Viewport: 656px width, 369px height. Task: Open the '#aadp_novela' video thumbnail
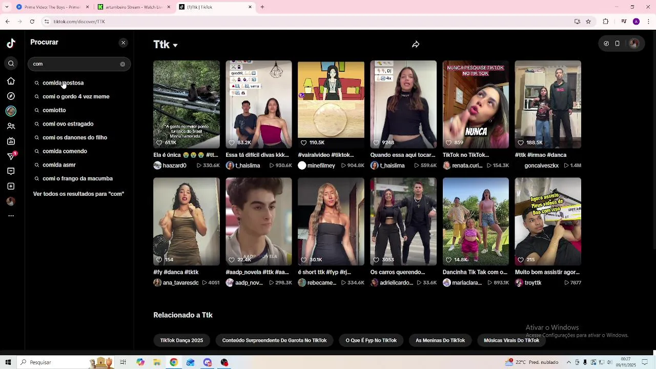coord(259,221)
